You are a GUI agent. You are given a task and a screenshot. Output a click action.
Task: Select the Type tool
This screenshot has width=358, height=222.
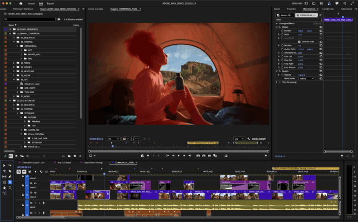coord(10,188)
